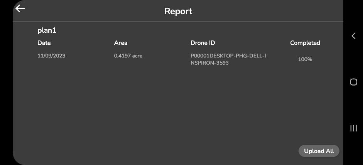The width and height of the screenshot is (363, 165).
Task: Click the NSPIRON-3593 drone ID line
Action: coord(209,63)
